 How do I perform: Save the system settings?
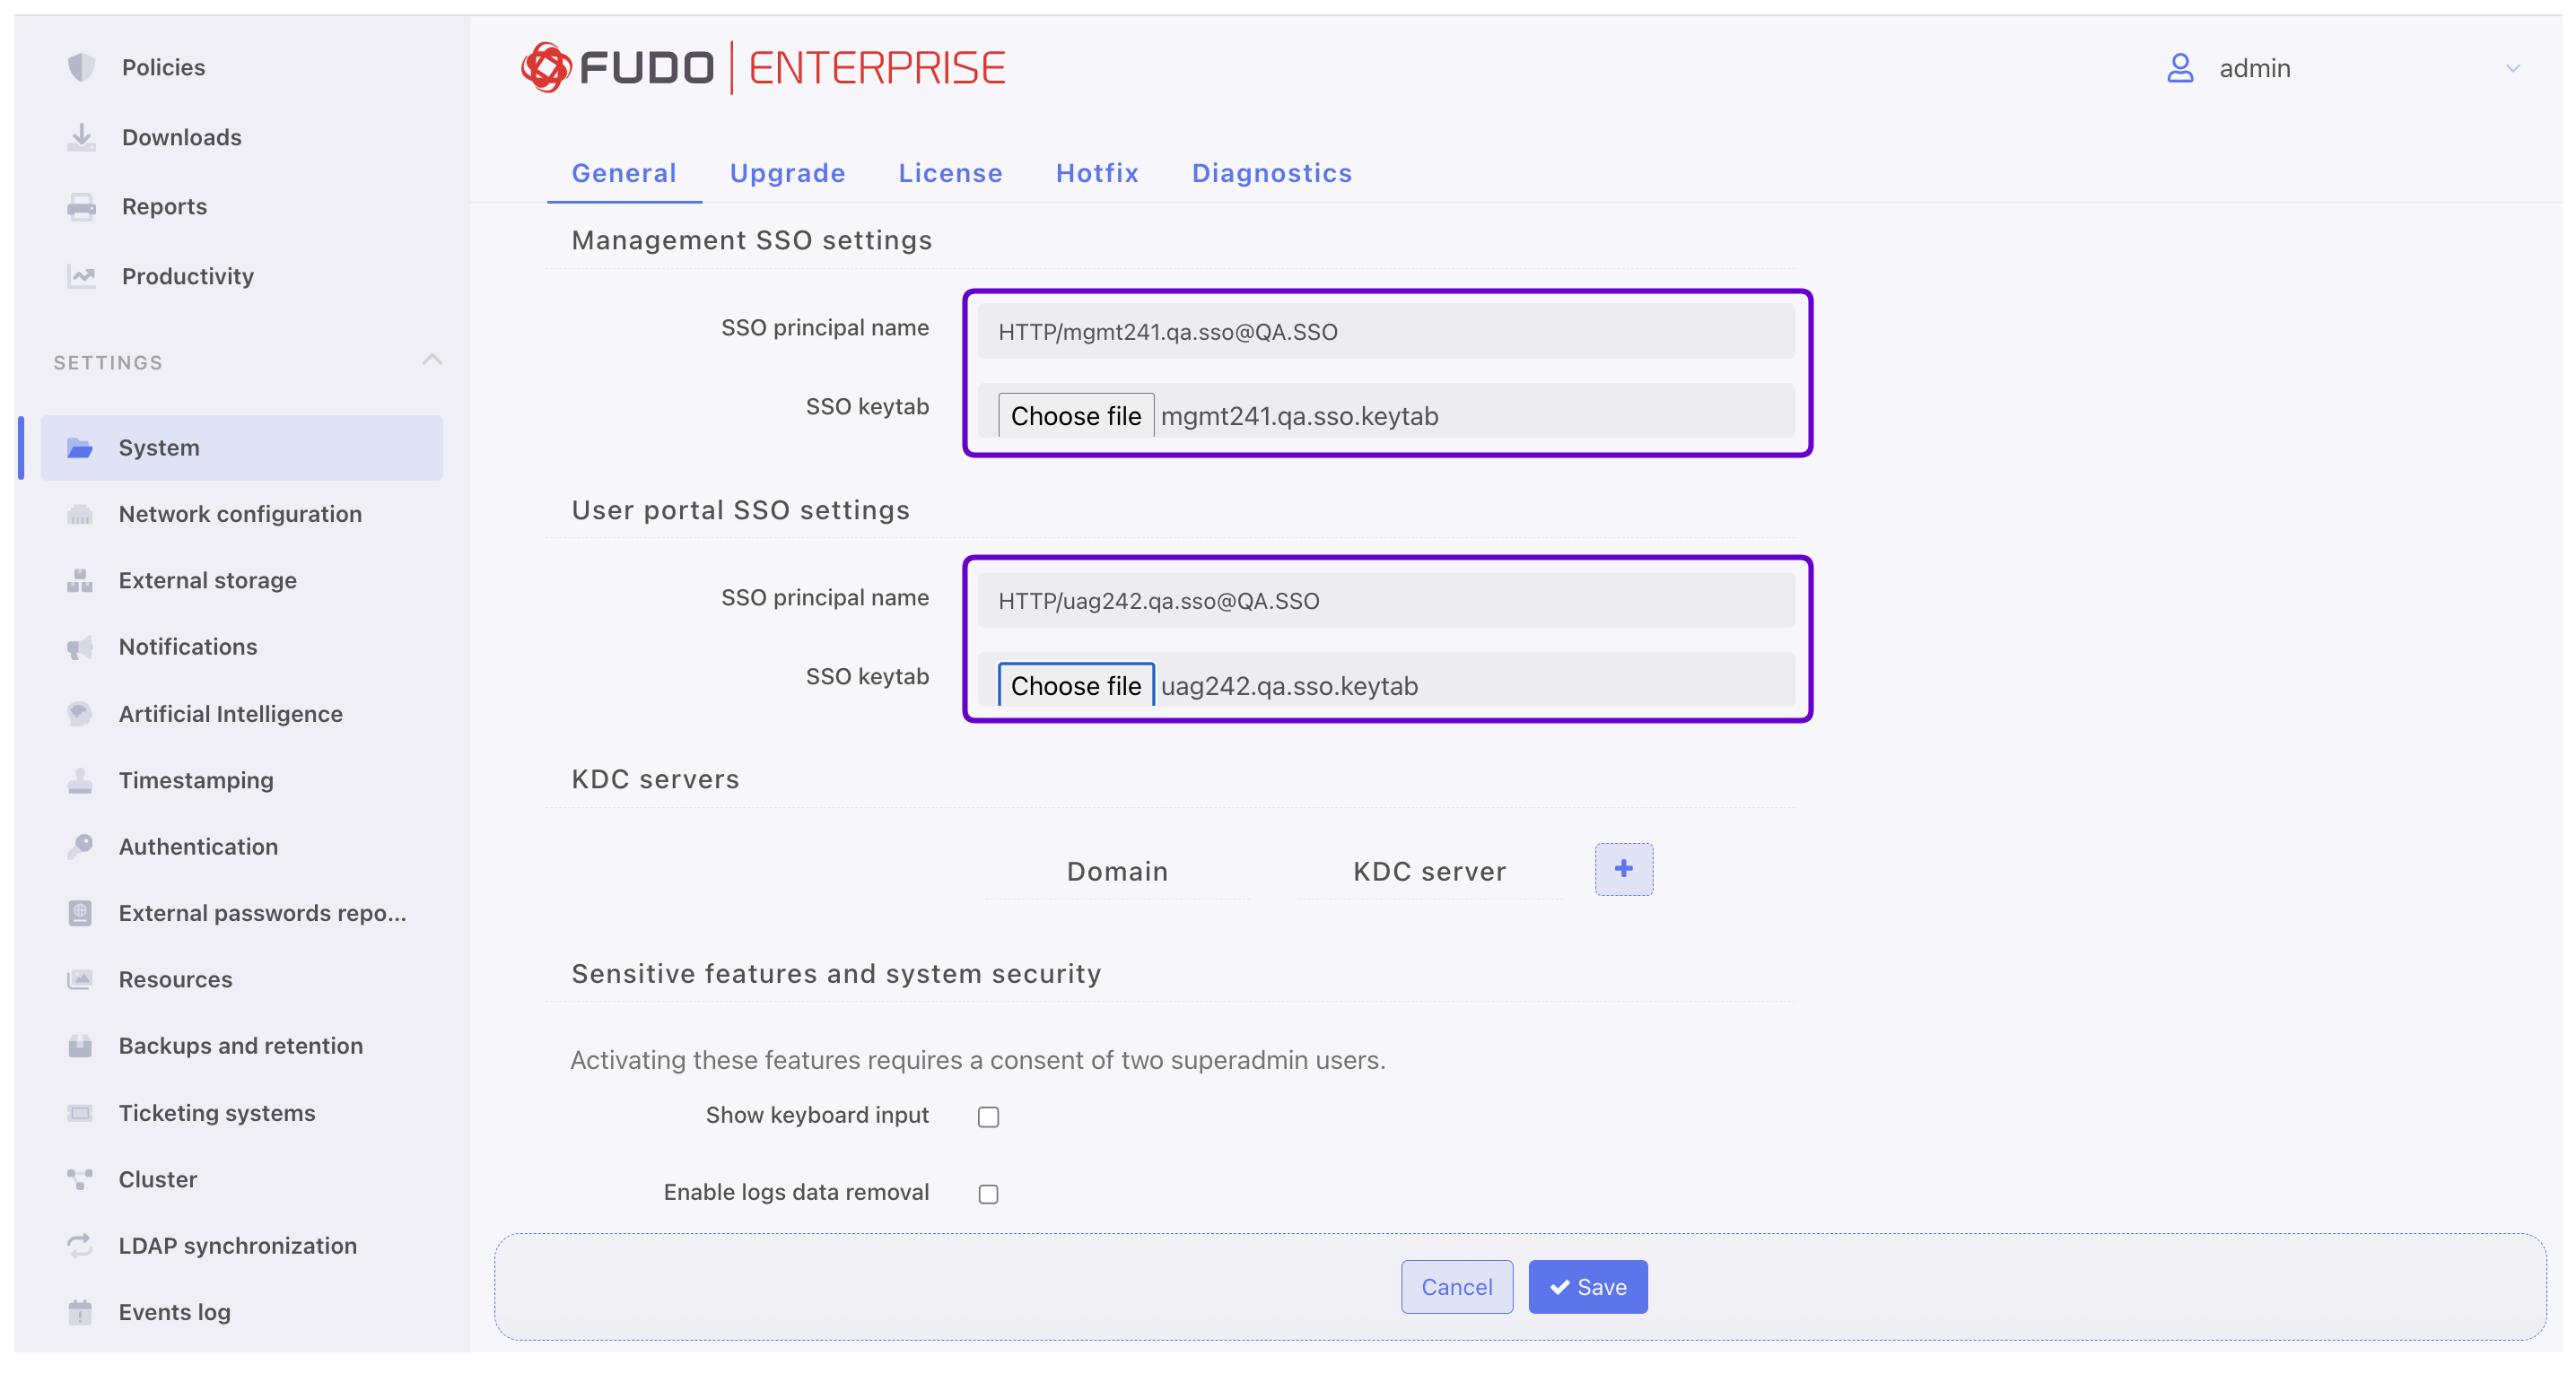pos(1587,1287)
